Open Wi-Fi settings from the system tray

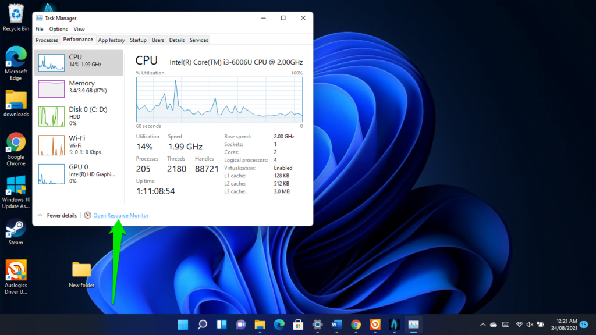(520, 325)
